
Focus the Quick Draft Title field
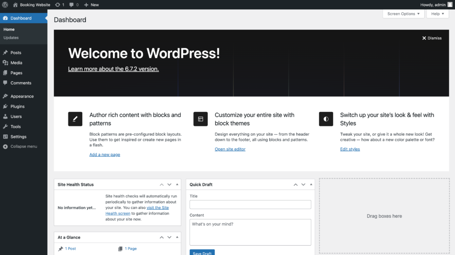[250, 204]
